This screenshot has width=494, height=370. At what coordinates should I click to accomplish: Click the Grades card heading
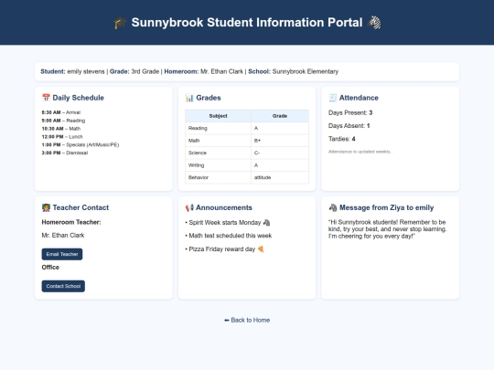(209, 98)
